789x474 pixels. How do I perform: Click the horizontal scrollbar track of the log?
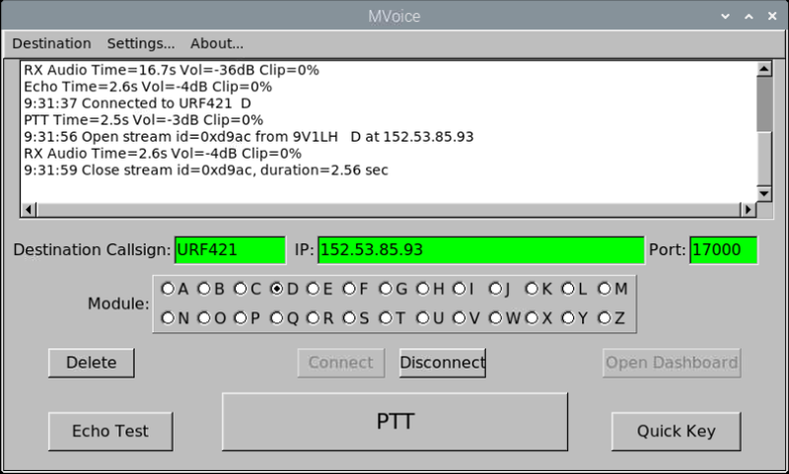(388, 210)
